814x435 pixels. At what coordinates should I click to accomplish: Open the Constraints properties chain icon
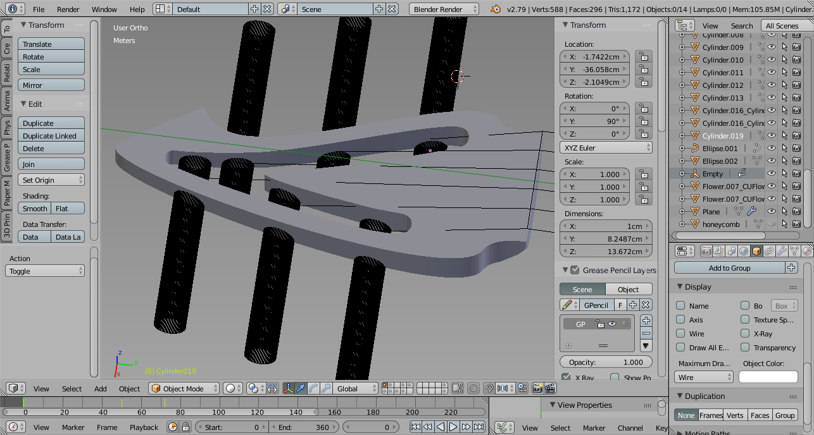tap(769, 251)
